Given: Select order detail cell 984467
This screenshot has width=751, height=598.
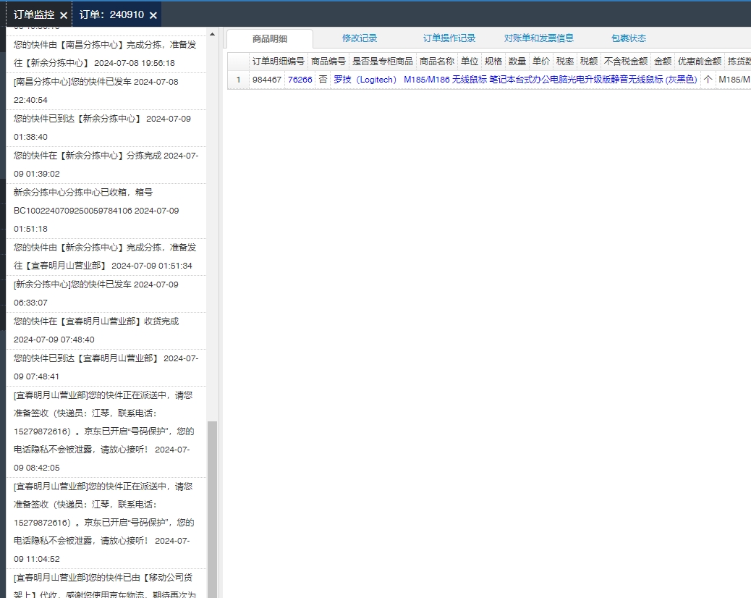Looking at the screenshot, I should [x=267, y=80].
